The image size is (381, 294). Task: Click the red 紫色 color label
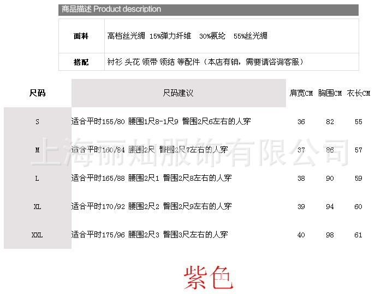(209, 278)
